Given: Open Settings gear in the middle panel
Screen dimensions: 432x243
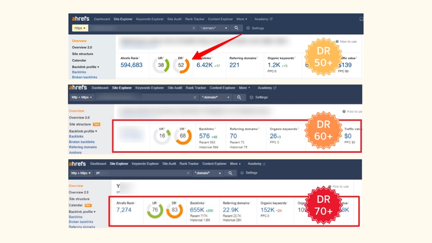Looking at the screenshot, I should [251, 97].
